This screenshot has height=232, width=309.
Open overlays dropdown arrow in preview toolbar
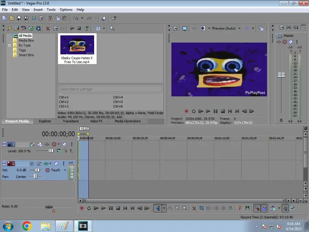253,28
